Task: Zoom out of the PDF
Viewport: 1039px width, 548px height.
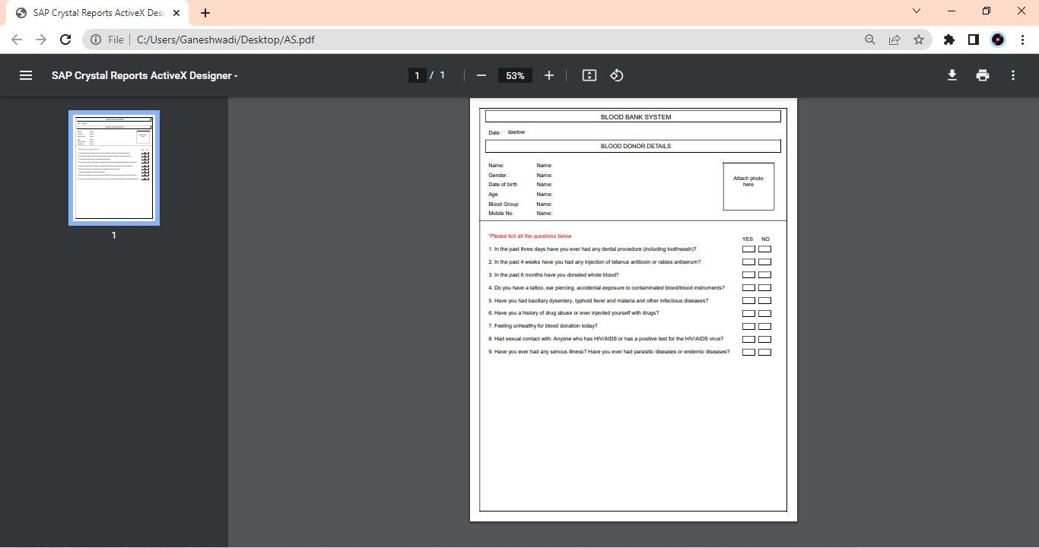Action: 481,75
